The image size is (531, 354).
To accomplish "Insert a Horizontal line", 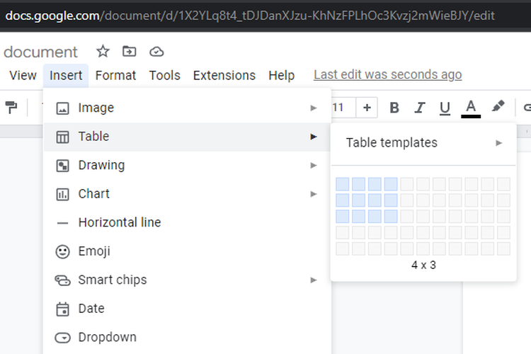I will [119, 222].
